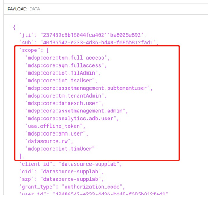
Task: Click the "cid" datasource-supplab line
Action: [61, 172]
